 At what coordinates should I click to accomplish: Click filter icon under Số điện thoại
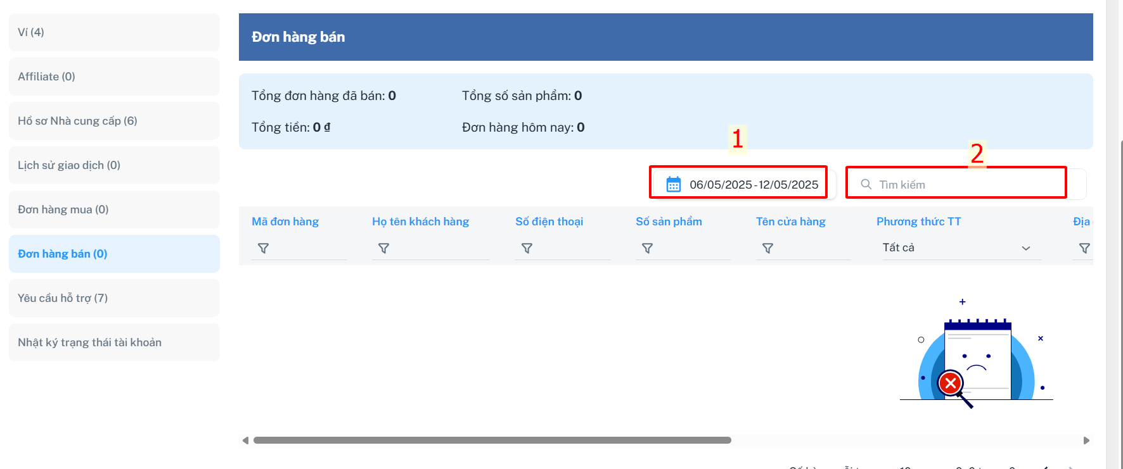527,248
